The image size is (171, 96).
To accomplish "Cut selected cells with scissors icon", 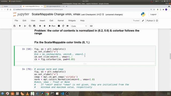I will click(25, 26).
